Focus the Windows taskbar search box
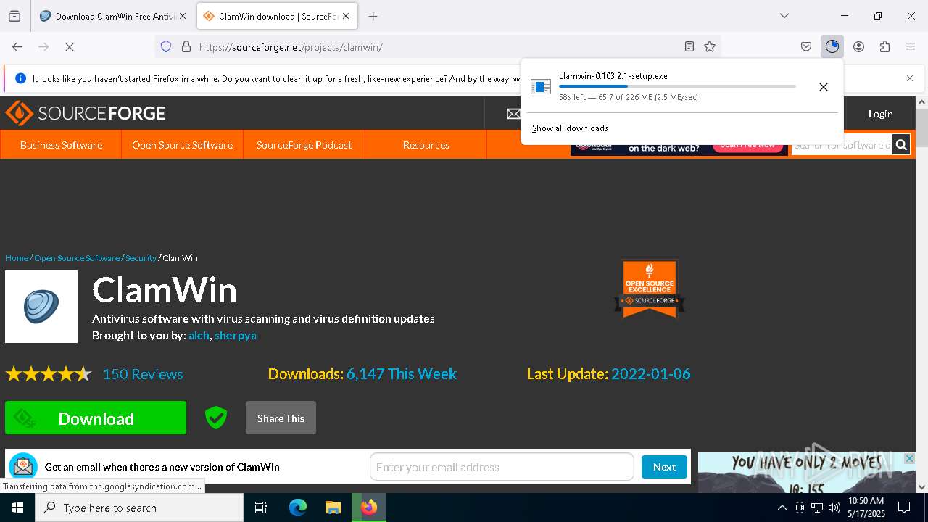928x522 pixels. (x=139, y=507)
